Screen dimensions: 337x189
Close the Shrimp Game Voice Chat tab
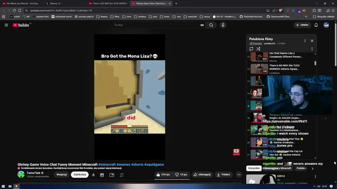170,3
